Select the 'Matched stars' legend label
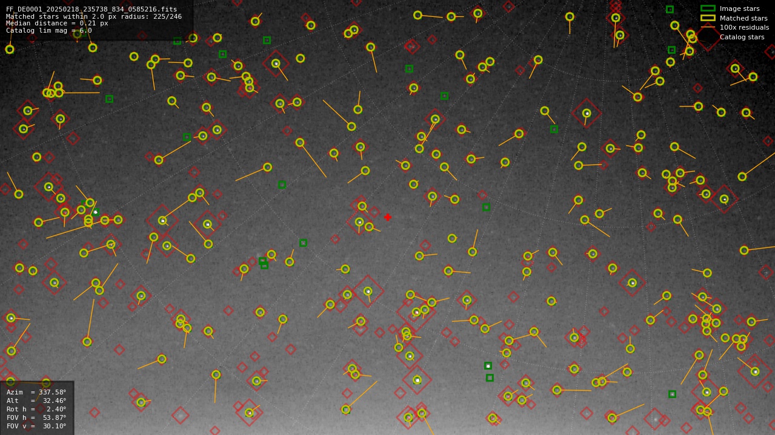Screen dimensions: 775x435 (x=743, y=18)
